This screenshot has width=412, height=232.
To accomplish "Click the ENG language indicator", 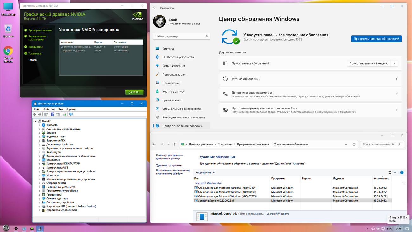I will (389, 229).
